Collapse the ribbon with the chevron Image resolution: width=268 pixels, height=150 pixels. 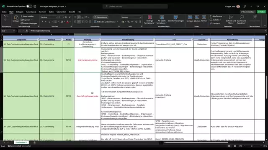[265, 26]
